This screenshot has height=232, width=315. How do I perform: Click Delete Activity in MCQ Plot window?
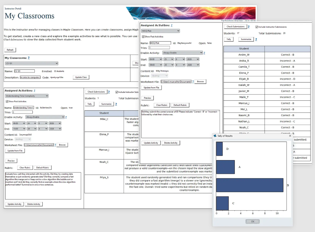coord(171,143)
